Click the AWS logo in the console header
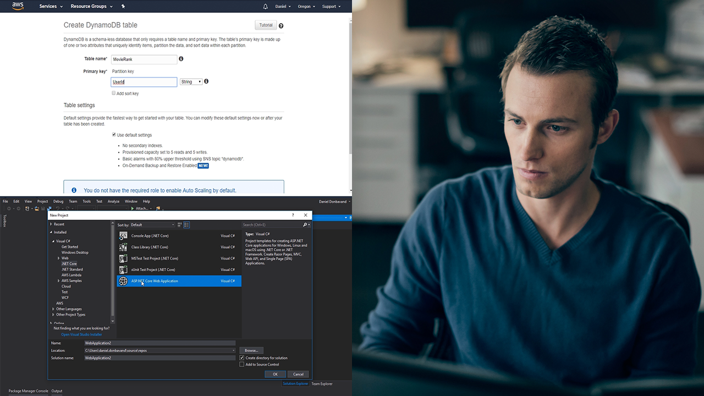704x396 pixels. click(18, 6)
